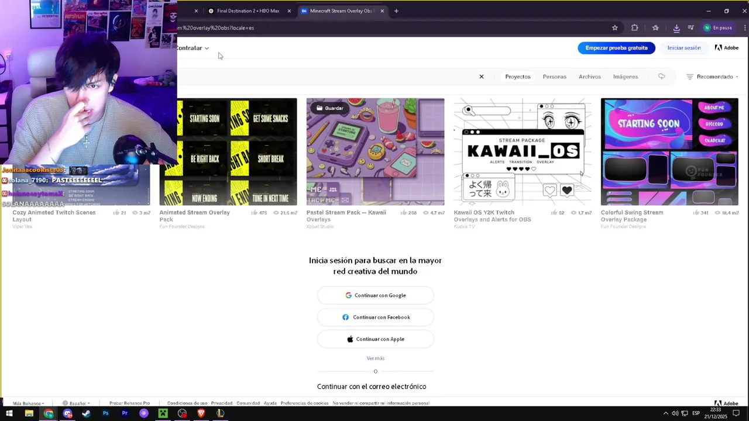Close the Final Destination 2 HBO Max tab
Image resolution: width=749 pixels, height=421 pixels.
coord(289,11)
